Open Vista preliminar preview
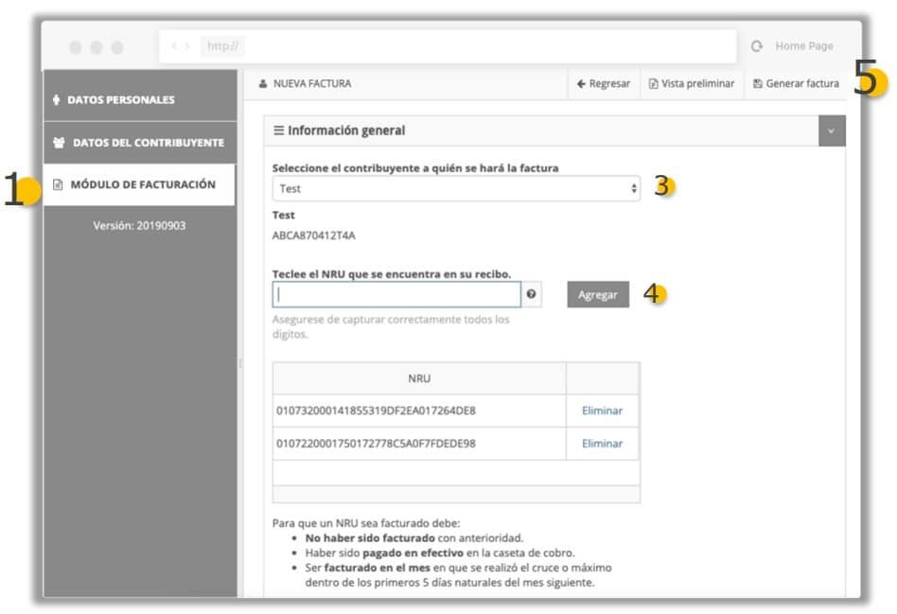The height and width of the screenshot is (614, 897). (692, 83)
